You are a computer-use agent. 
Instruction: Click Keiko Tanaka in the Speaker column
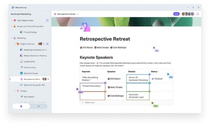[115, 87]
